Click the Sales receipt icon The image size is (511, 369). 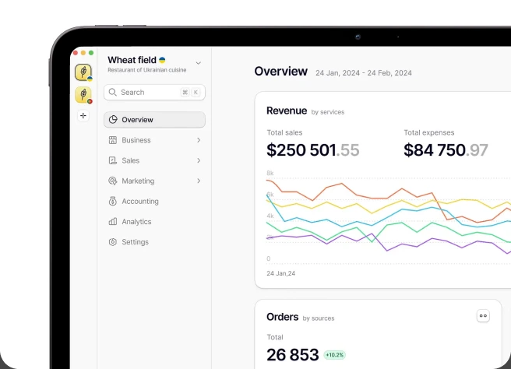pyautogui.click(x=113, y=160)
